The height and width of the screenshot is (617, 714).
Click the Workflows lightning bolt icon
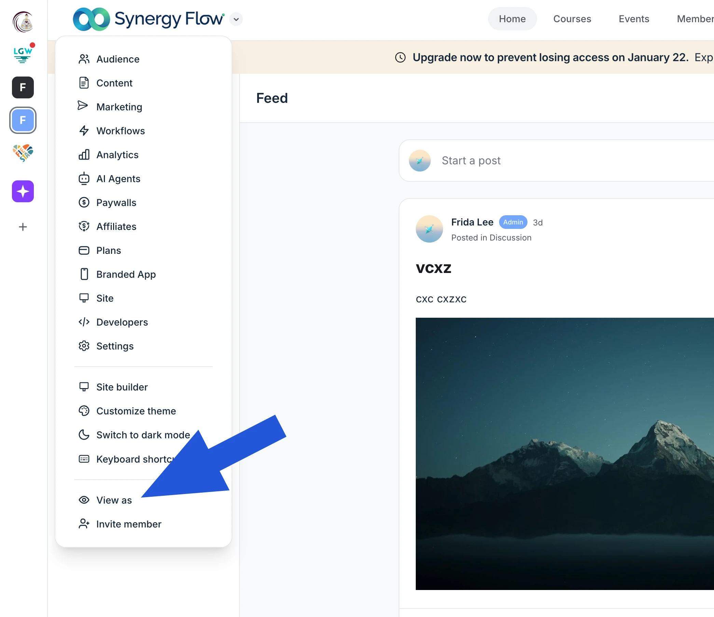[x=84, y=131]
